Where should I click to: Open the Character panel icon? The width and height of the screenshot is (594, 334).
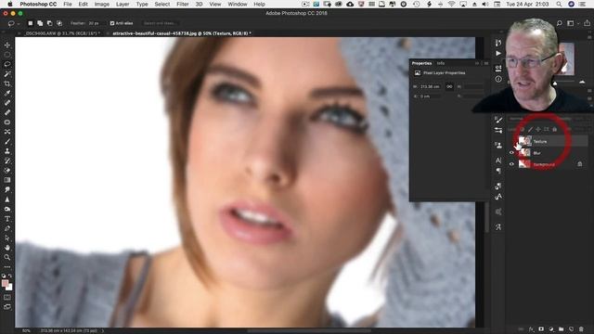(x=498, y=161)
